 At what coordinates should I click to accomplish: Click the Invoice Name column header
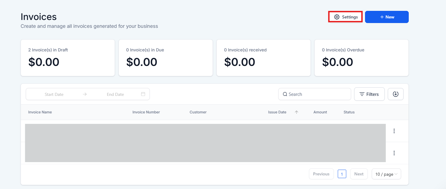click(x=40, y=112)
